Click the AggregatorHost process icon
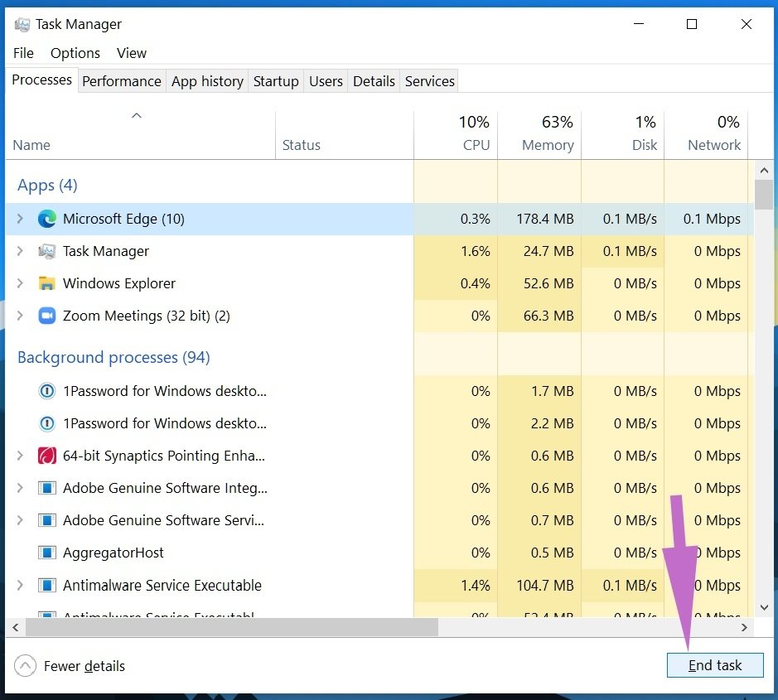The height and width of the screenshot is (700, 778). coord(47,553)
